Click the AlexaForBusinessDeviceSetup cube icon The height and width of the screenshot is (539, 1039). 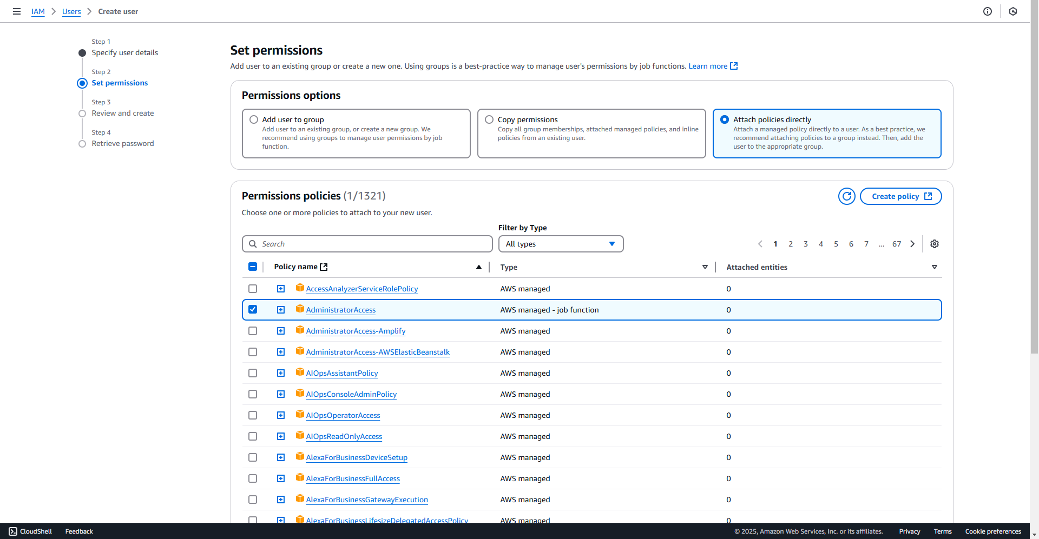pyautogui.click(x=300, y=456)
